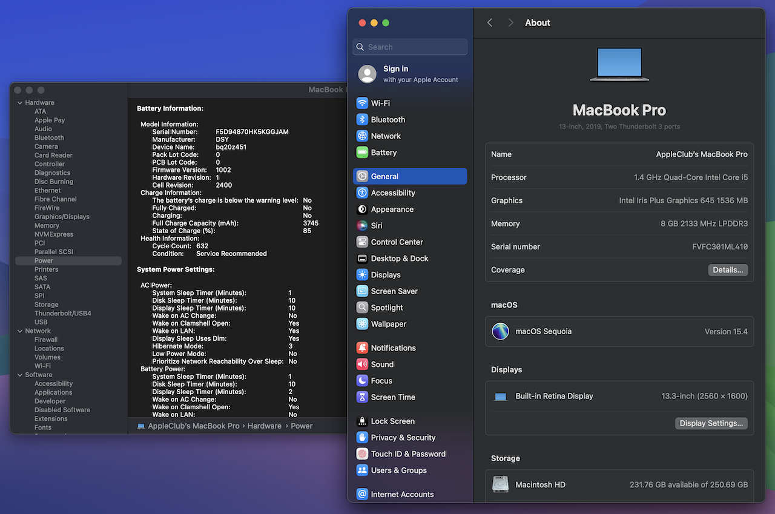Image resolution: width=775 pixels, height=514 pixels.
Task: Sign in with your Apple Account
Action: pyautogui.click(x=410, y=74)
